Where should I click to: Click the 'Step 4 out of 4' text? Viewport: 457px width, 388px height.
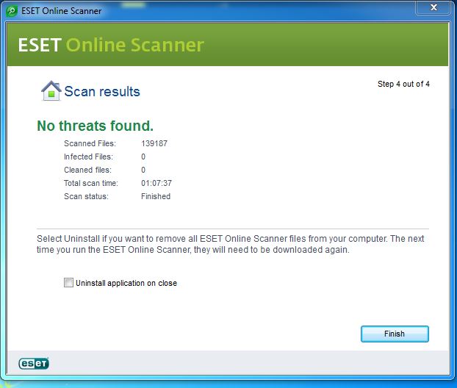[x=403, y=84]
